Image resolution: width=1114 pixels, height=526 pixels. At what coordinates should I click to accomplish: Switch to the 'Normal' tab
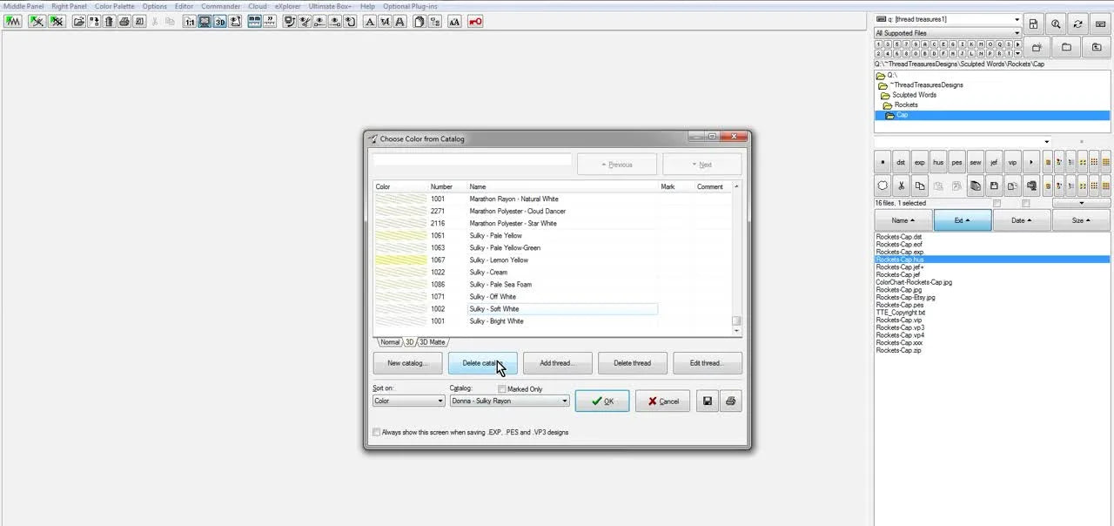point(390,342)
